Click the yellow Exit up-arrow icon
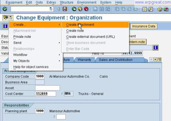 (80, 9)
